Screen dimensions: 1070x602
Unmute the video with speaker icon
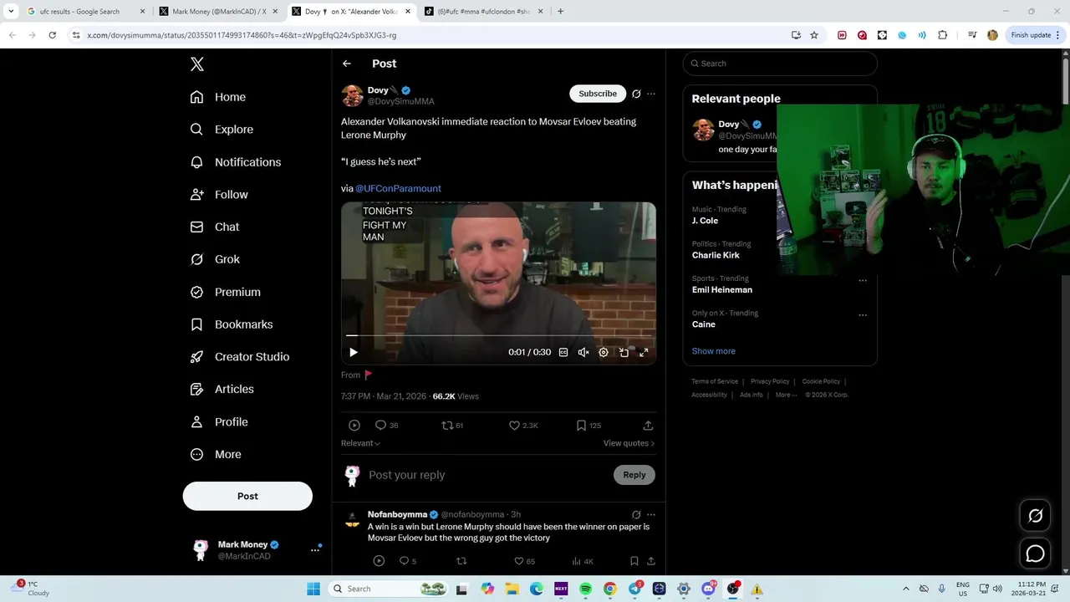583,353
